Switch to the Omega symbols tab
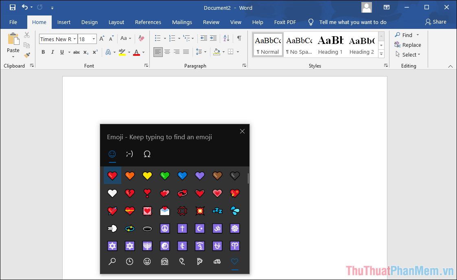 pos(147,154)
